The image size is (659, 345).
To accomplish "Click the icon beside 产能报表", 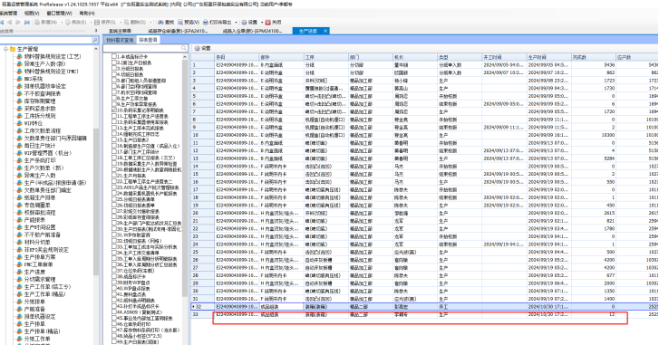I will tap(19, 220).
